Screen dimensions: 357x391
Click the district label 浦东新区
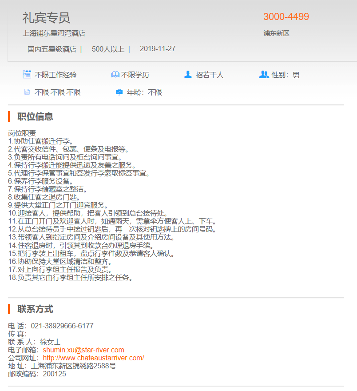(276, 33)
